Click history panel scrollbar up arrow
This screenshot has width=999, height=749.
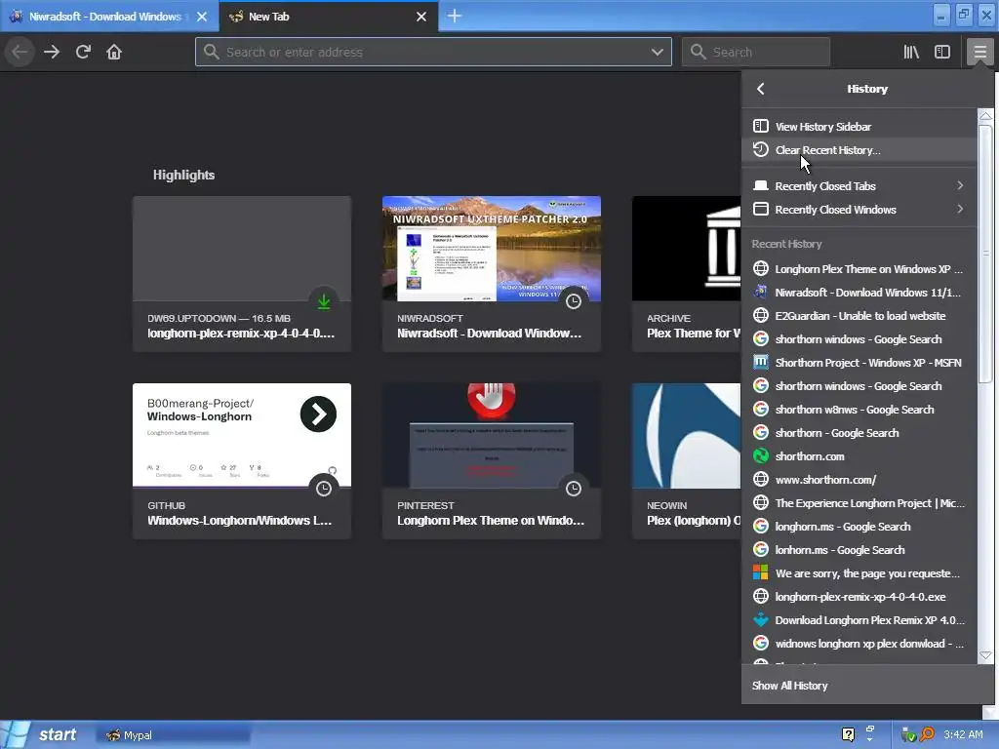(985, 116)
